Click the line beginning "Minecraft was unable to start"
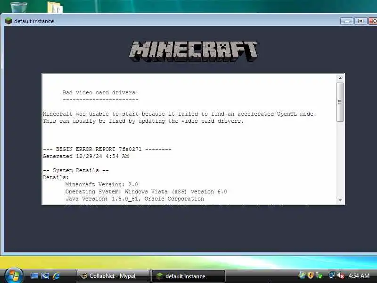 [180, 114]
